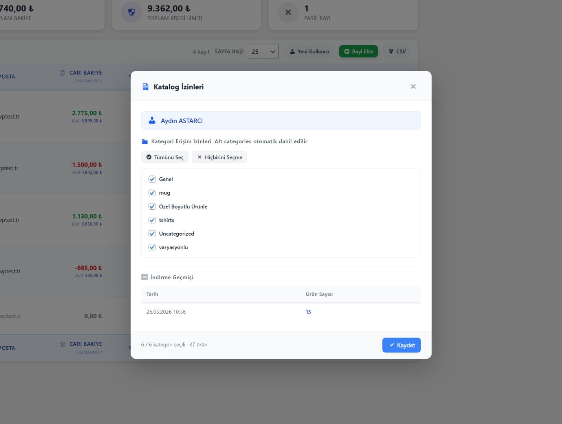
Task: Open the 13 product count link
Action: 308,312
